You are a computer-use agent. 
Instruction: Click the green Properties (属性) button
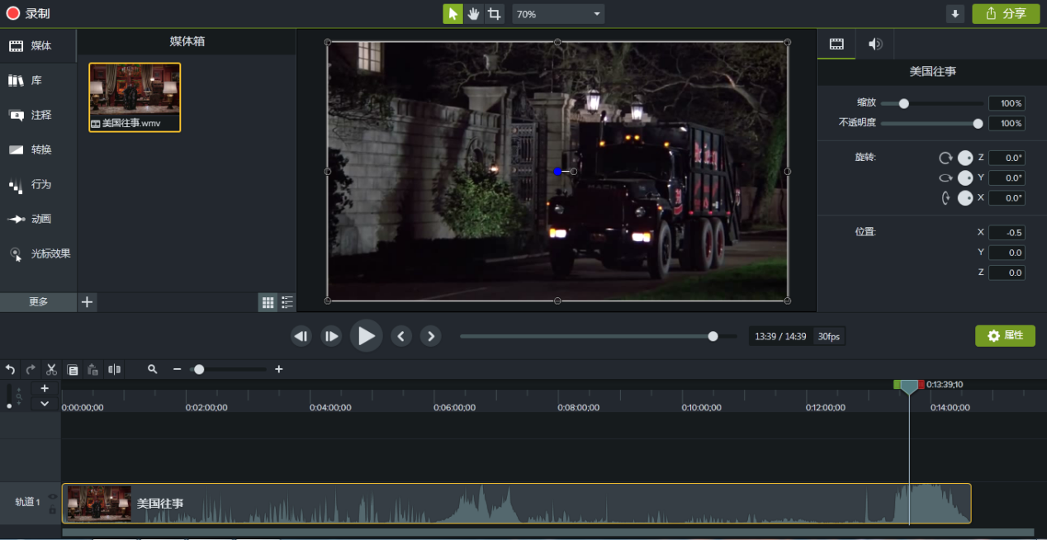point(1005,336)
